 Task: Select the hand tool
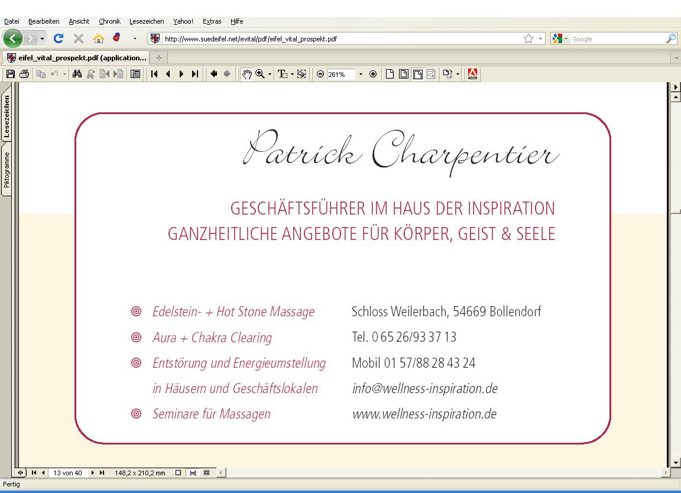coord(247,74)
